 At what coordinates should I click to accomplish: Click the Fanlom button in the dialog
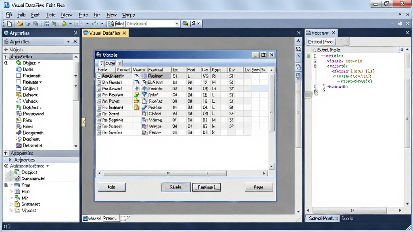pos(206,187)
